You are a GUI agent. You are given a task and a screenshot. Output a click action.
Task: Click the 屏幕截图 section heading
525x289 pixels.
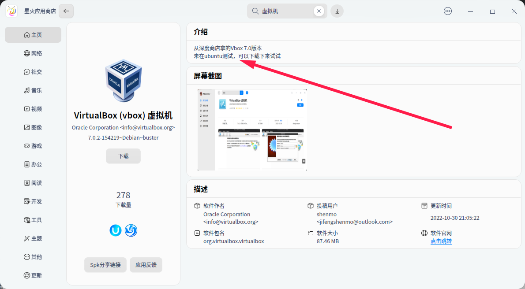tap(208, 76)
